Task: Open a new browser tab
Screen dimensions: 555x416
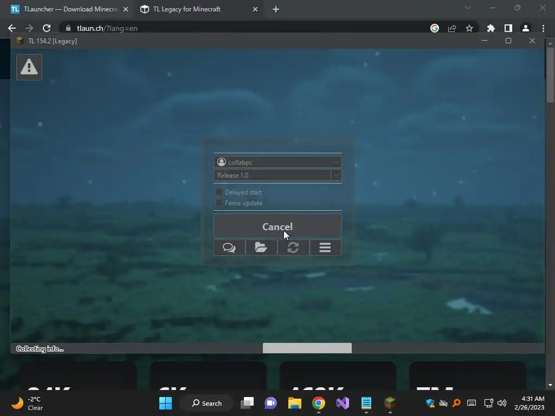Action: pyautogui.click(x=276, y=9)
